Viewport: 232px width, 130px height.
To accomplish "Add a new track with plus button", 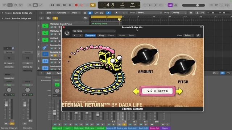I will 41,18.
